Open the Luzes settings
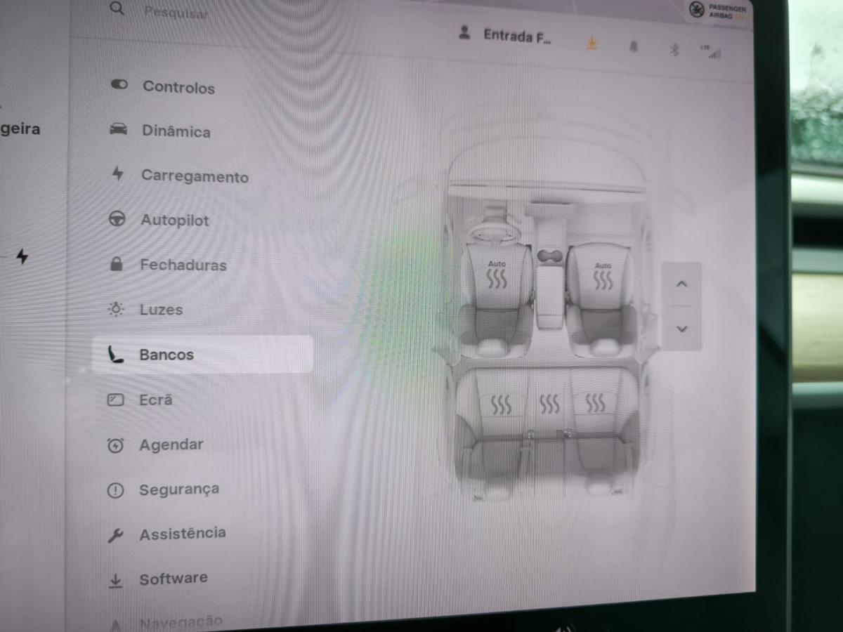843x632 pixels. (x=146, y=310)
